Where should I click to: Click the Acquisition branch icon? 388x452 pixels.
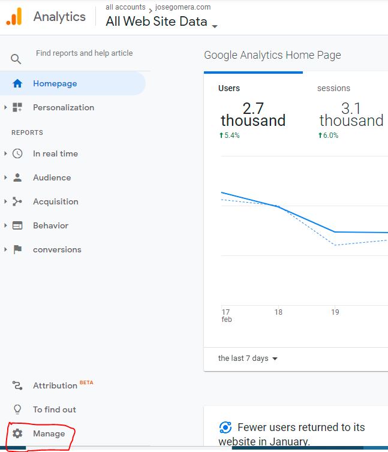[x=17, y=201]
